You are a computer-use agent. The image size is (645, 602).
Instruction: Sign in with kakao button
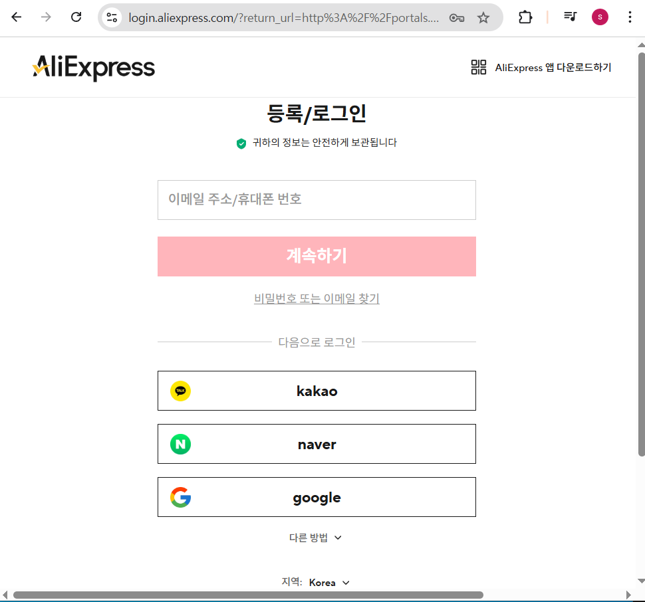tap(317, 391)
